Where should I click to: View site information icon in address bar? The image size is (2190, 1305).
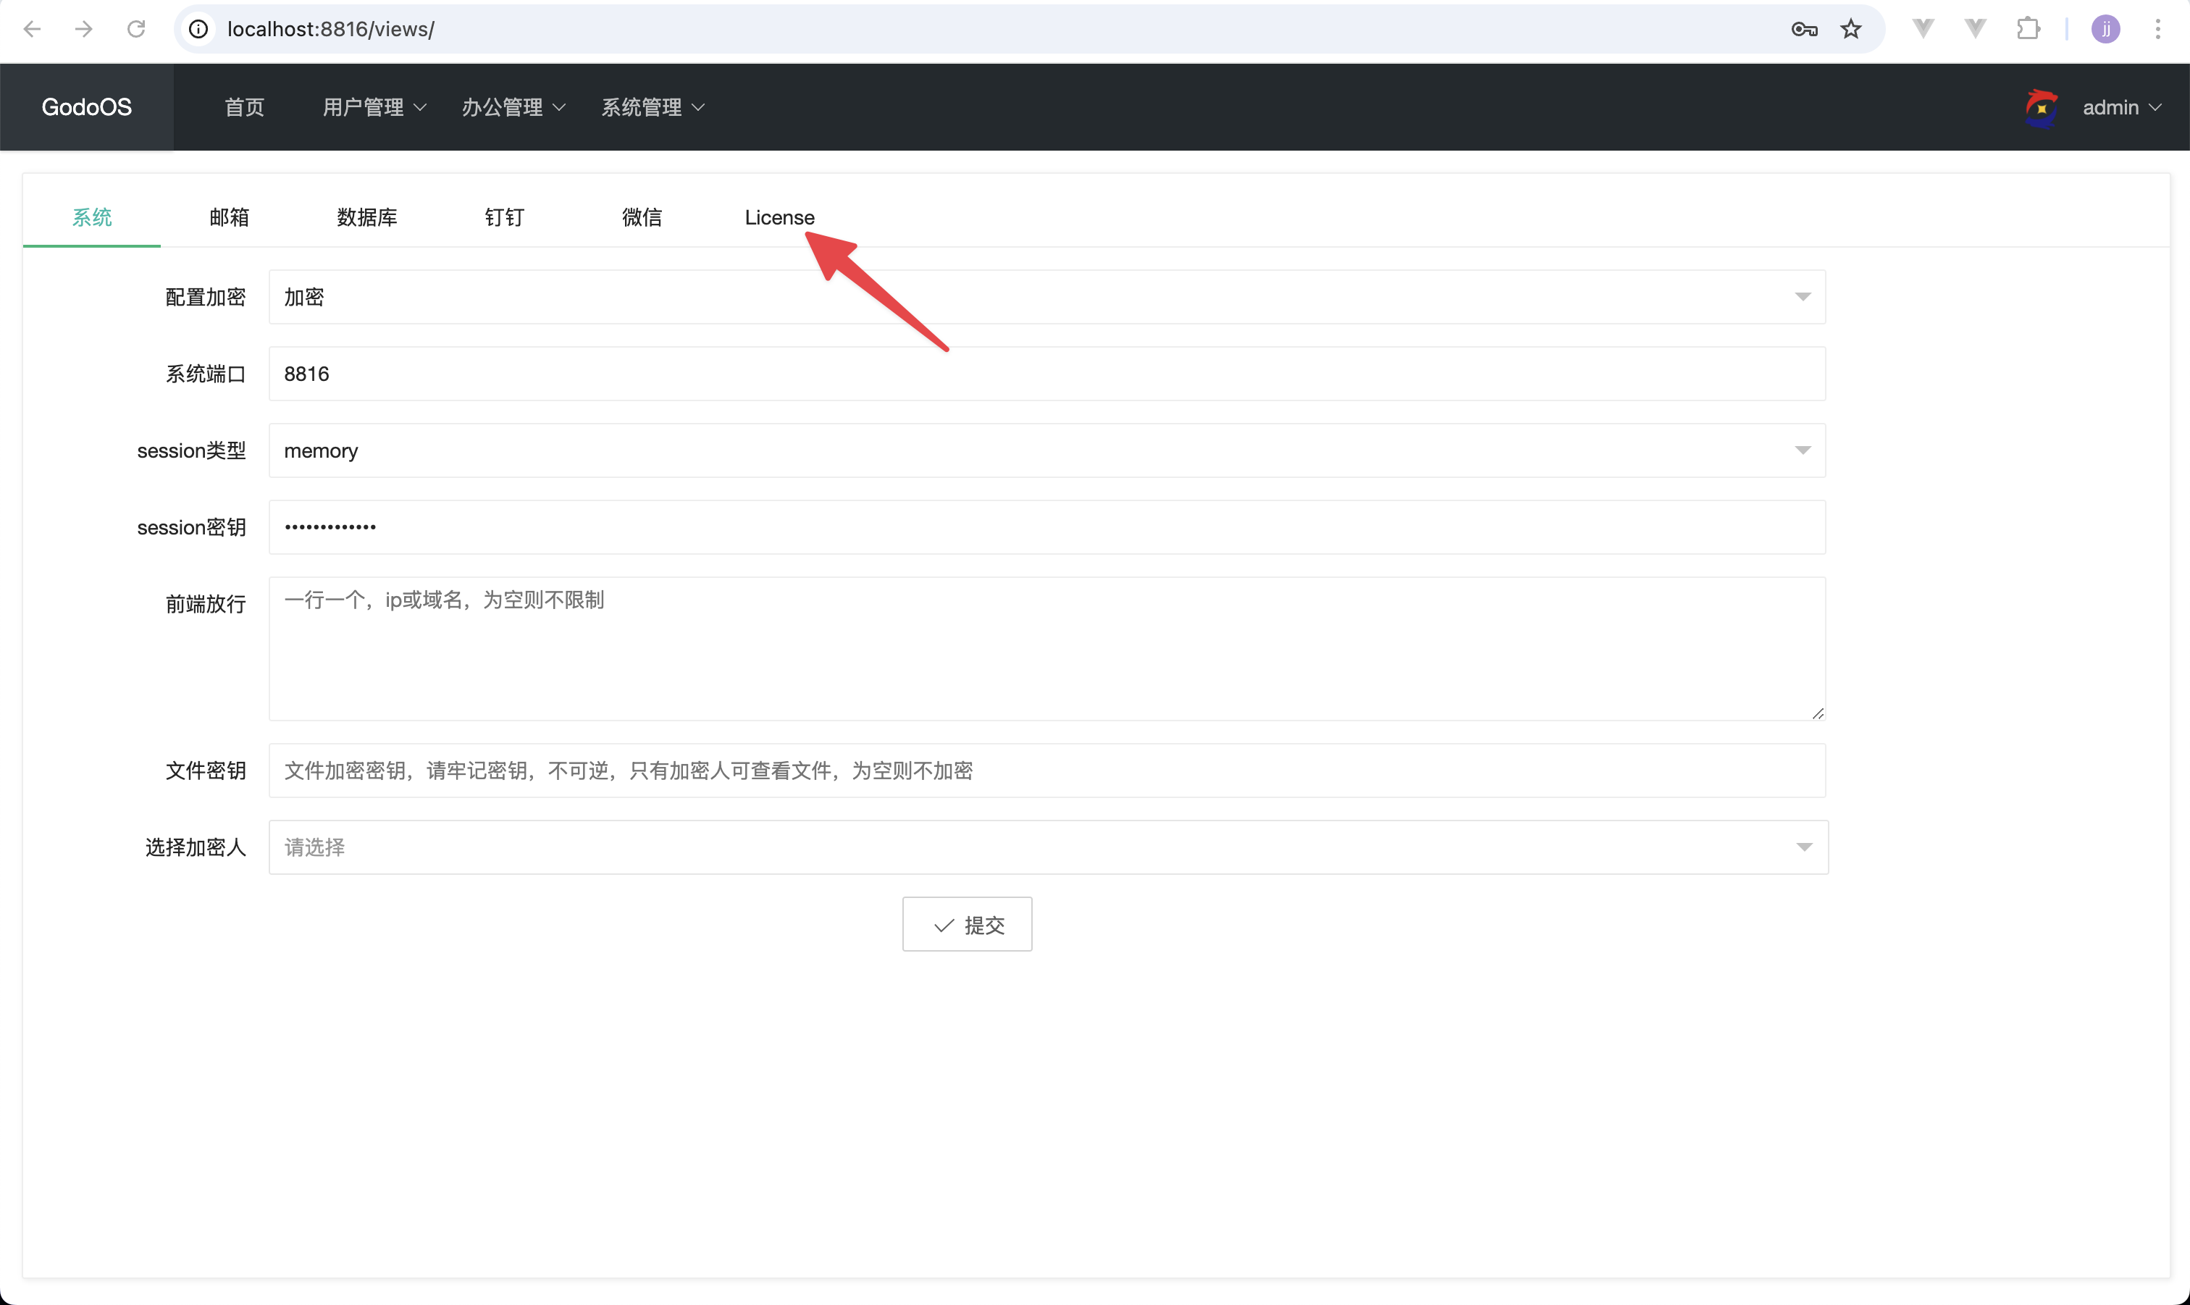tap(198, 29)
